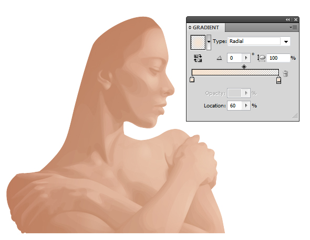This screenshot has height=240, width=310.
Task: Open the Gradient tab
Action: [206, 27]
